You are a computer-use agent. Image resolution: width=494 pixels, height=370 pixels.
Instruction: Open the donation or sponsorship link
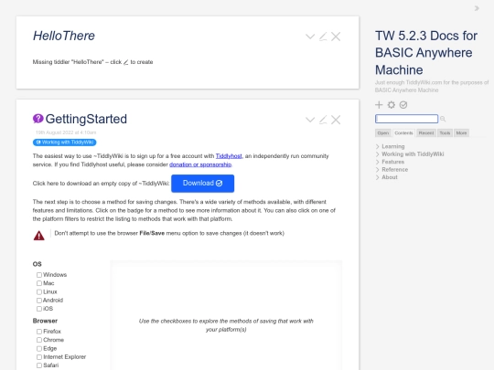coord(200,164)
